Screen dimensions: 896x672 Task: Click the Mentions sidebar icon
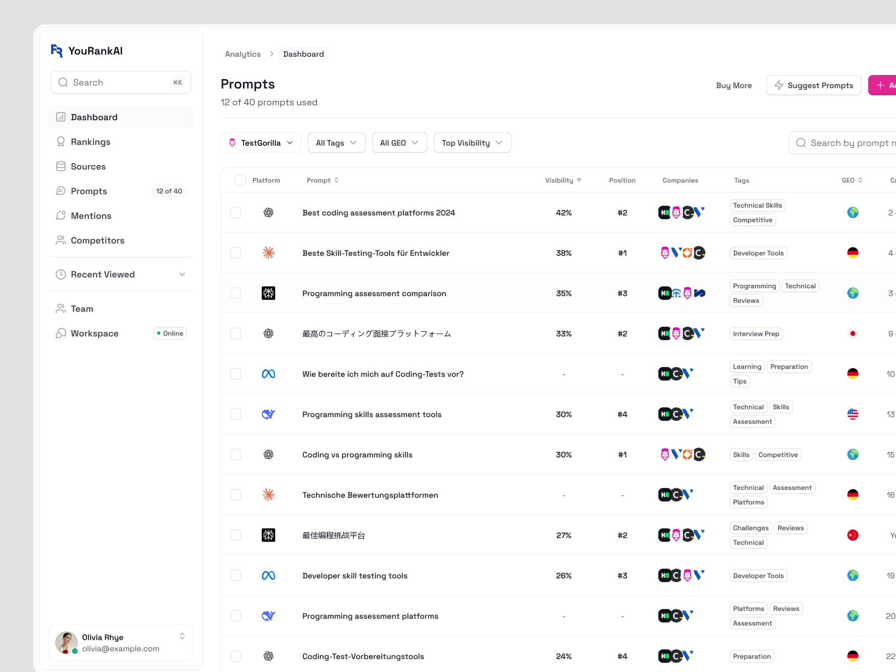(x=61, y=215)
